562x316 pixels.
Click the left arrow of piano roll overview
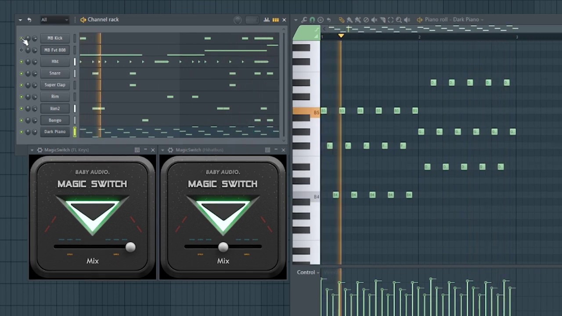coord(324,29)
